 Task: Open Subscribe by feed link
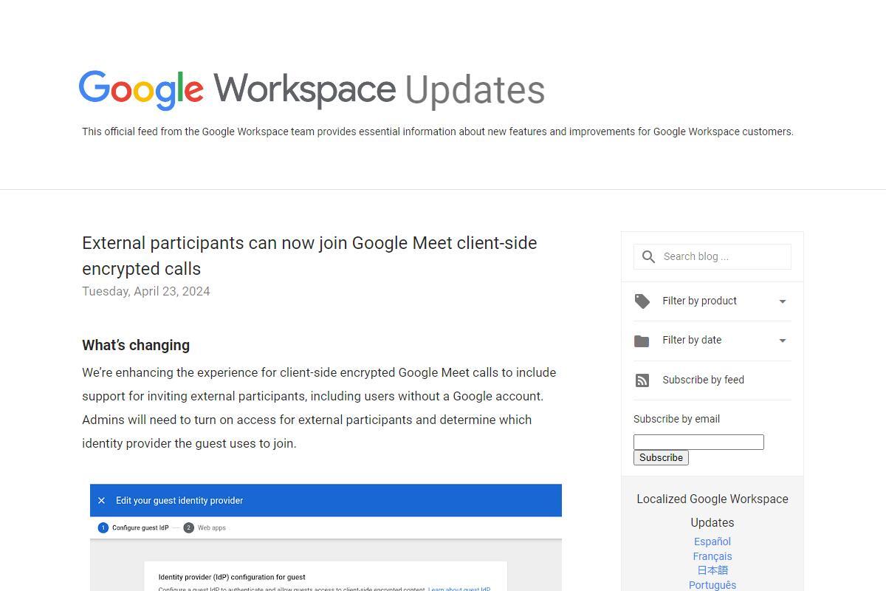(703, 380)
